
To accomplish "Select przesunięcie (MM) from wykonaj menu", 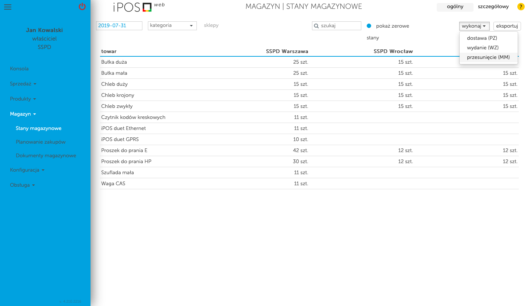I will (488, 57).
